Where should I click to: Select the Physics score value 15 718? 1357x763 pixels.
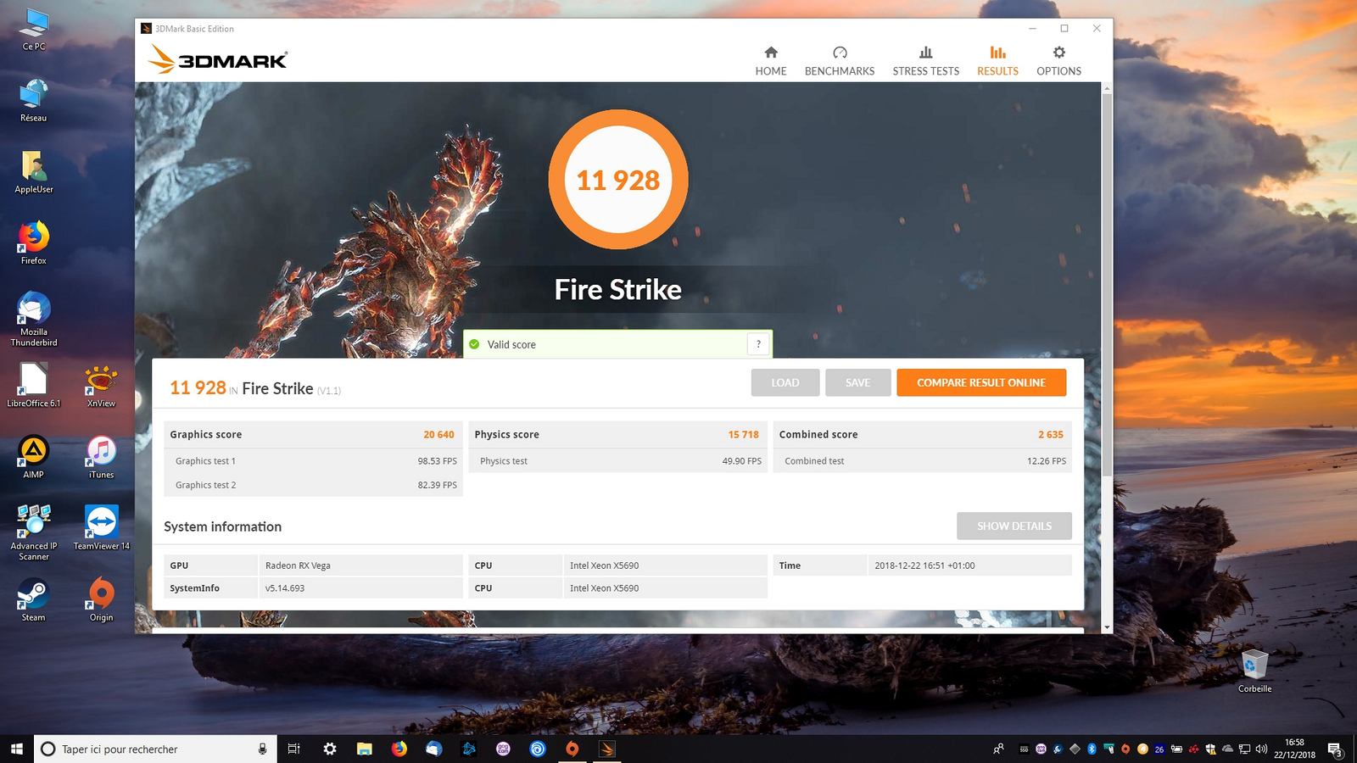coord(743,434)
